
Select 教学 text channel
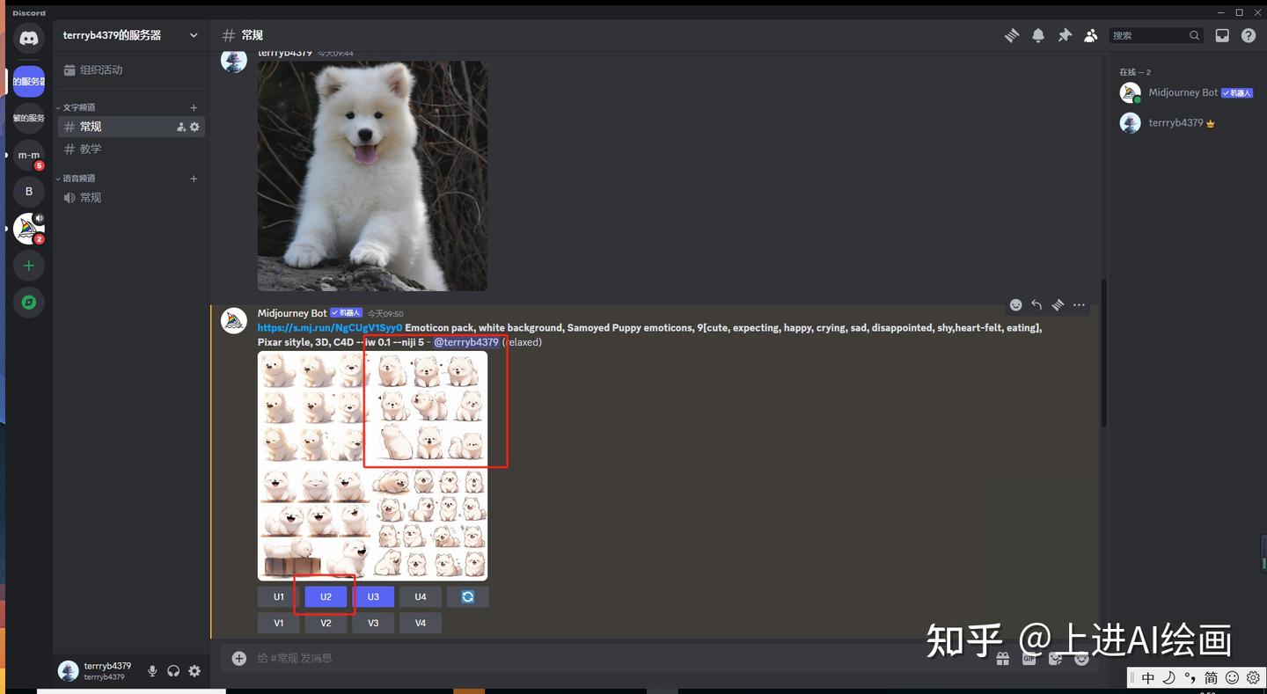(131, 150)
